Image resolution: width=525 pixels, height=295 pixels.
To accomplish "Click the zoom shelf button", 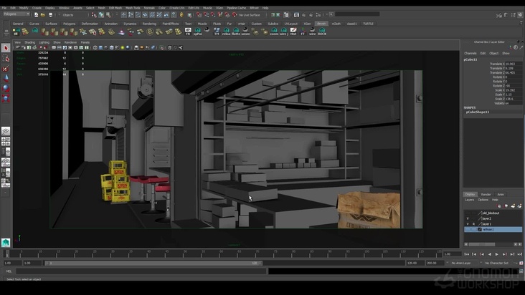I will (274, 32).
